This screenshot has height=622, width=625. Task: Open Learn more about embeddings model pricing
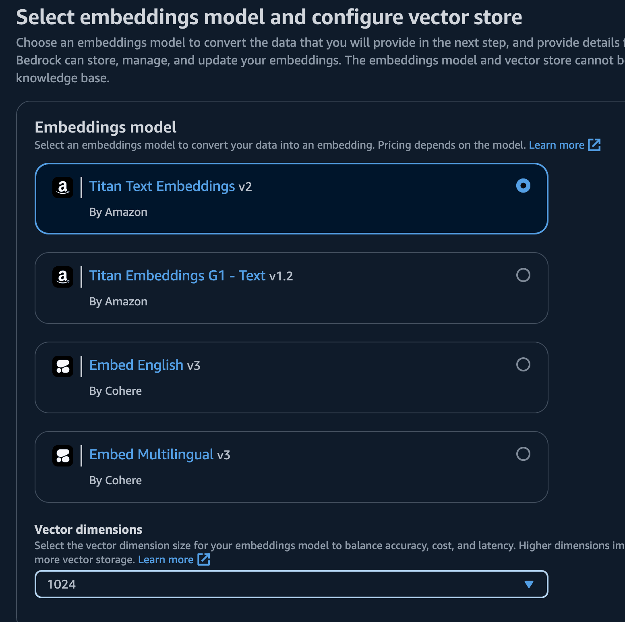click(557, 145)
